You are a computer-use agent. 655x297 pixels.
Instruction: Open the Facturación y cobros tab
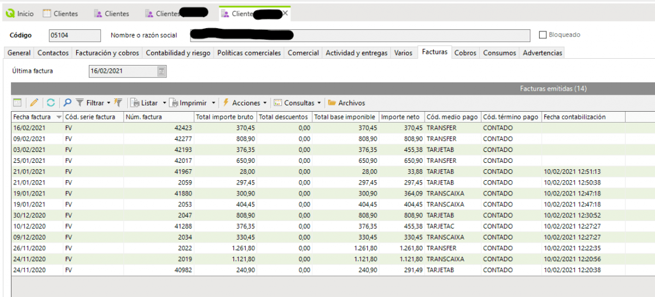(107, 53)
